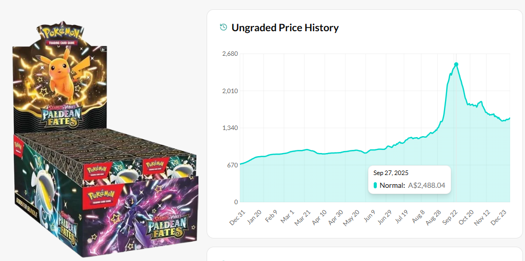Screen dimensions: 525x261
Task: Click the Ungraded Price History heading
Action: tap(285, 28)
